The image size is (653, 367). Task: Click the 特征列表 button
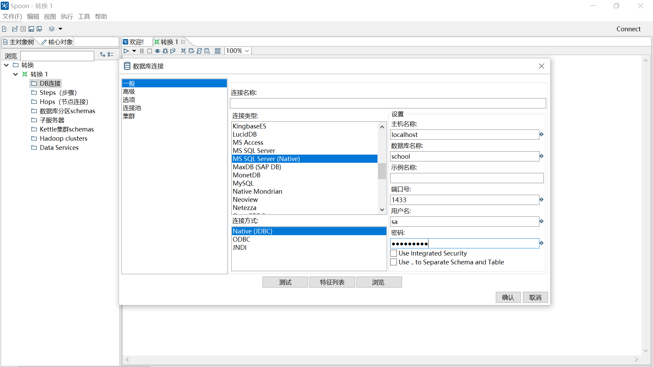(x=332, y=282)
